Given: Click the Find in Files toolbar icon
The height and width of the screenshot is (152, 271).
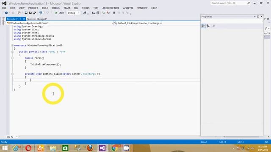Looking at the screenshot, I should [85, 13].
